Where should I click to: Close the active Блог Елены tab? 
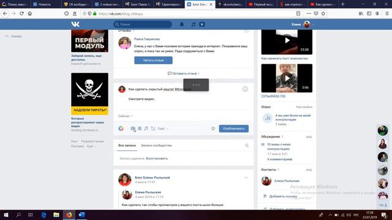[211, 4]
